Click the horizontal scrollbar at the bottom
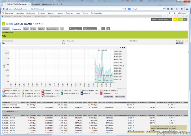The width and height of the screenshot is (191, 136). pyautogui.click(x=28, y=134)
